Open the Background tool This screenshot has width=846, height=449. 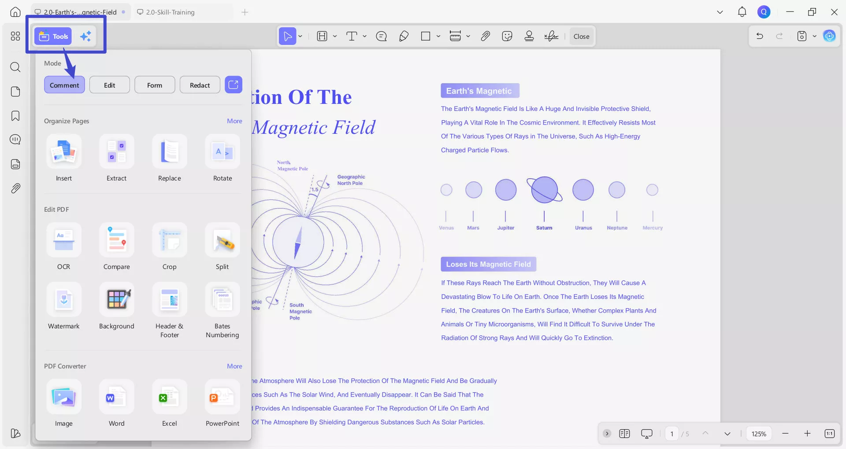pyautogui.click(x=117, y=299)
